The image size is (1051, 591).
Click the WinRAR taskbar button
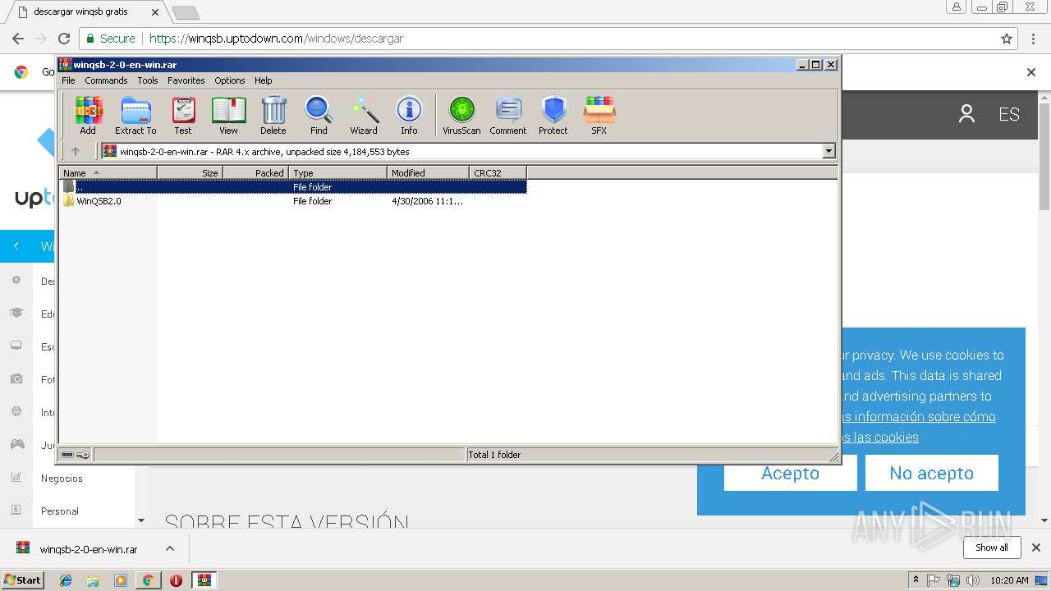204,580
